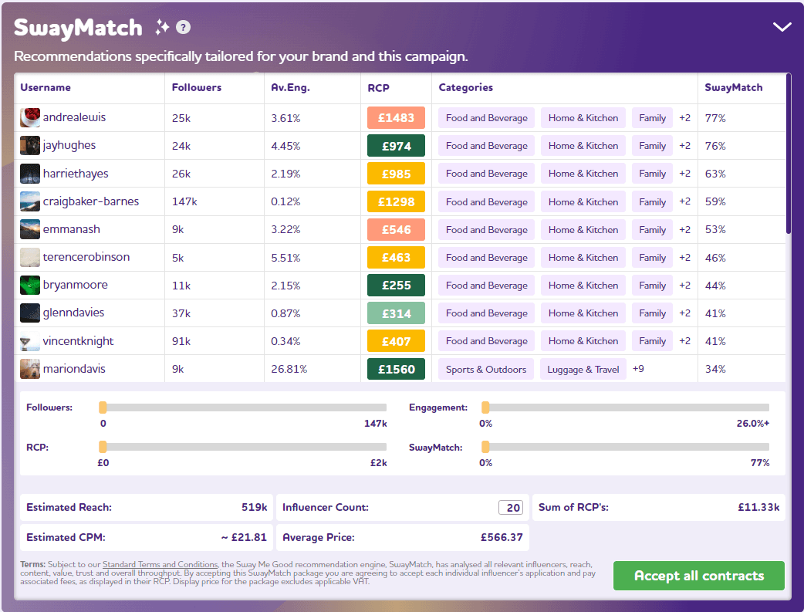
Task: Click the £1298 RCP badge
Action: point(396,201)
